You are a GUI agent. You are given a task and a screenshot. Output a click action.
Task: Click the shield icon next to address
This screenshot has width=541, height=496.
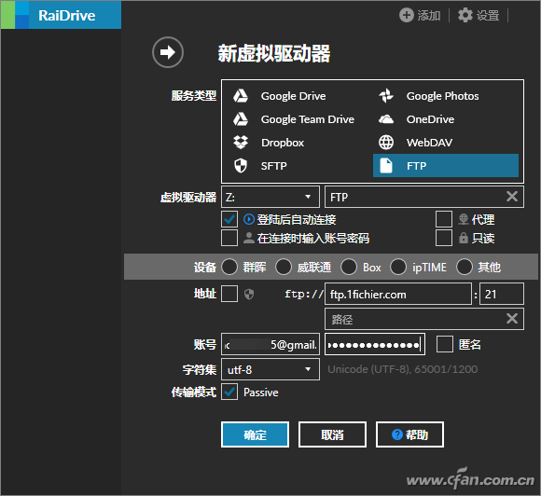(x=249, y=295)
